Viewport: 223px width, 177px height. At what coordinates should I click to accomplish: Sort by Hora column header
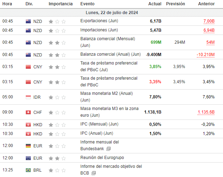pos(7,4)
